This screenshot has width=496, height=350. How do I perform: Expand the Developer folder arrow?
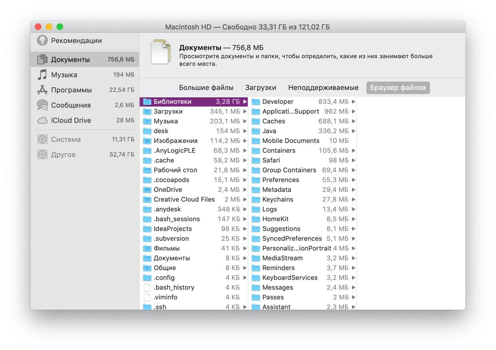click(353, 102)
